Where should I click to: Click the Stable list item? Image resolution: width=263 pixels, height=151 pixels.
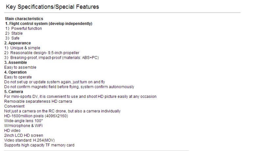[x=14, y=33]
